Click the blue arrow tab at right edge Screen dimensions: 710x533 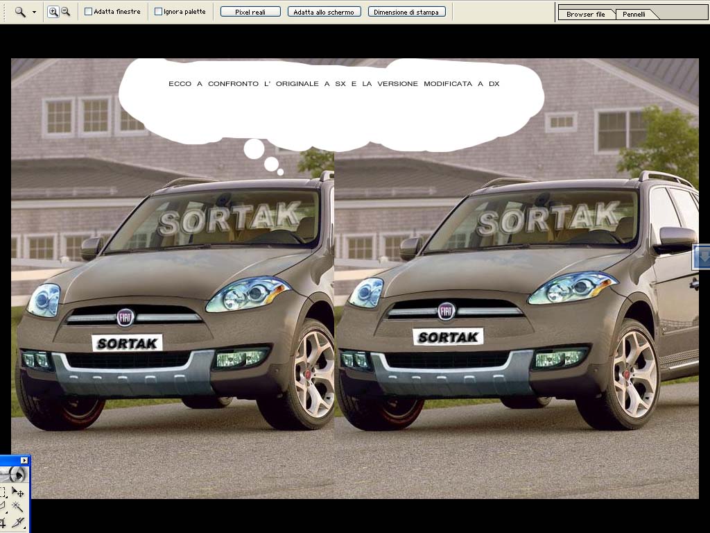tap(702, 257)
